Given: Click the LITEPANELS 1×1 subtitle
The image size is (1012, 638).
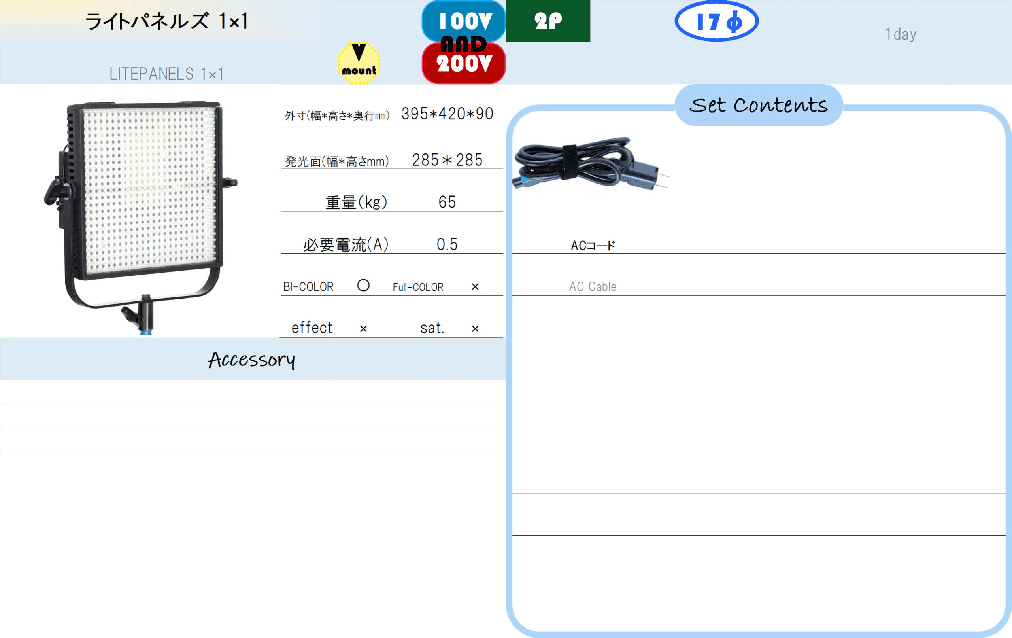Looking at the screenshot, I should [166, 74].
